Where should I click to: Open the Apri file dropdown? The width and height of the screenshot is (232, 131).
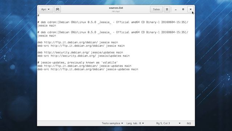click(45, 9)
